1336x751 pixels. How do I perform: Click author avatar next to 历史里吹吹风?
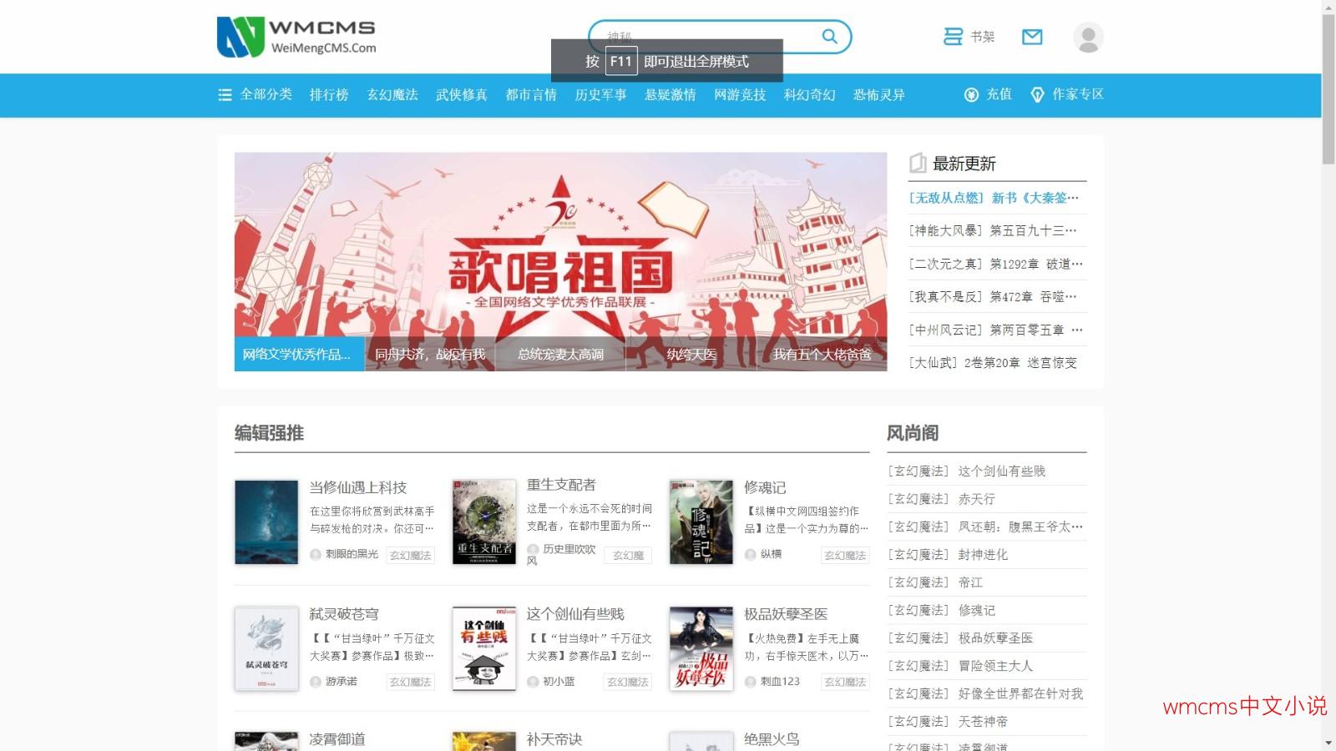click(x=533, y=549)
